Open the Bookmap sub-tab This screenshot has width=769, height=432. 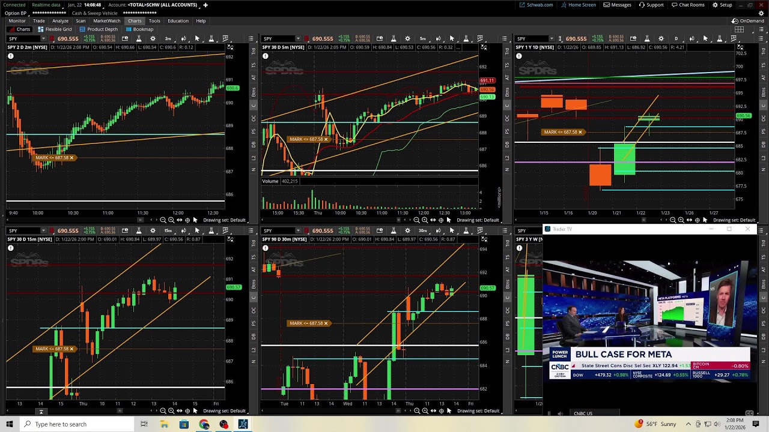(139, 29)
